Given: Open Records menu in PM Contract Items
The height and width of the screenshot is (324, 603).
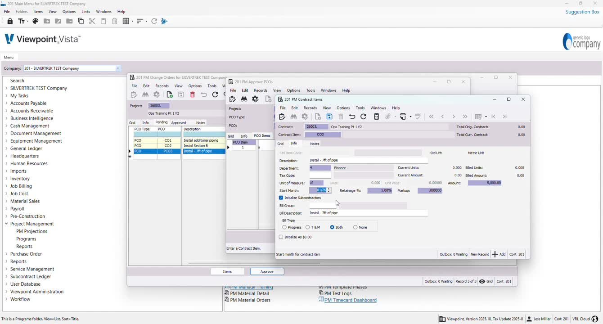Looking at the screenshot, I should coord(310,108).
